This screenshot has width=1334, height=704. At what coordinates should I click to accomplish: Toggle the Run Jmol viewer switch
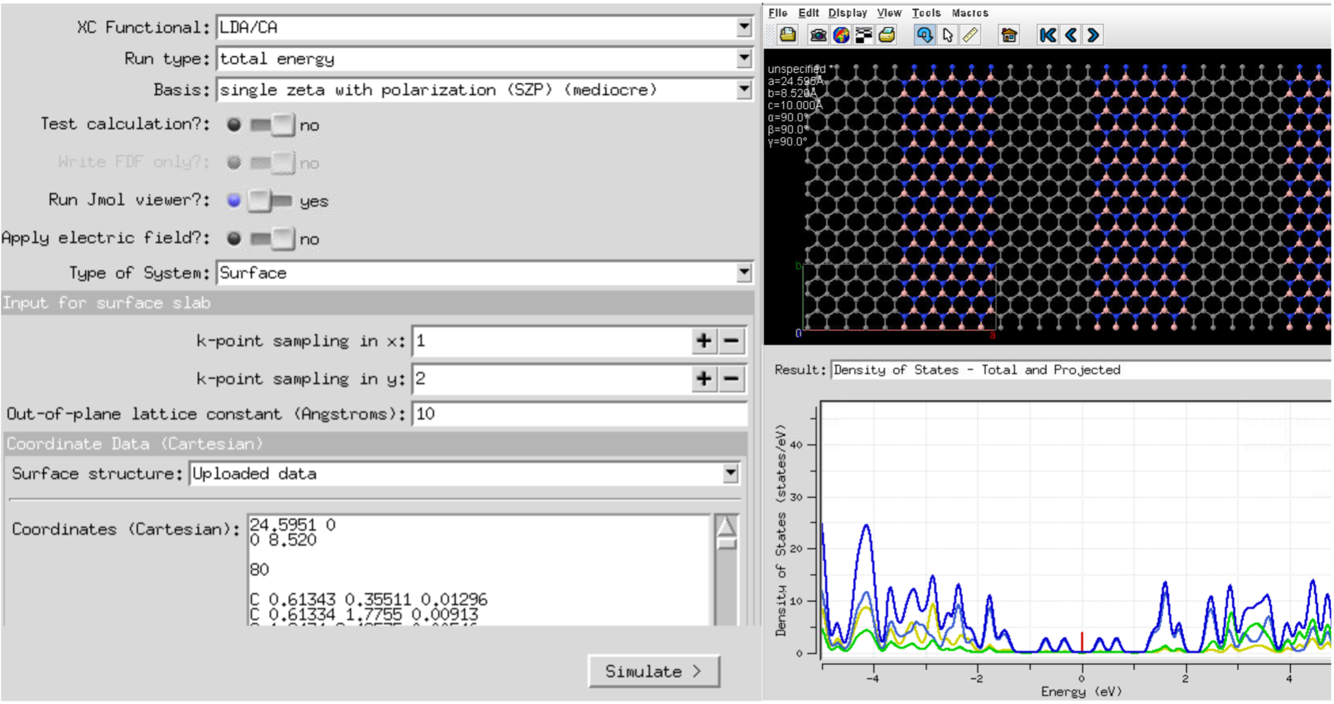pyautogui.click(x=270, y=201)
